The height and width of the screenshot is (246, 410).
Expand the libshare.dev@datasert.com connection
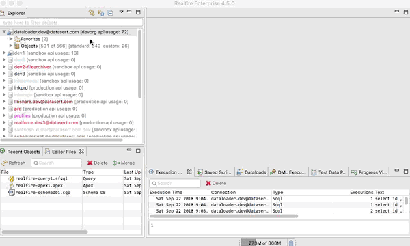point(4,101)
